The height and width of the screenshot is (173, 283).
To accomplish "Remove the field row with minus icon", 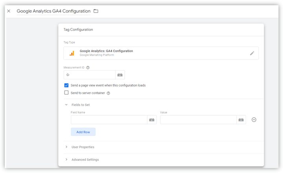I will (254, 120).
